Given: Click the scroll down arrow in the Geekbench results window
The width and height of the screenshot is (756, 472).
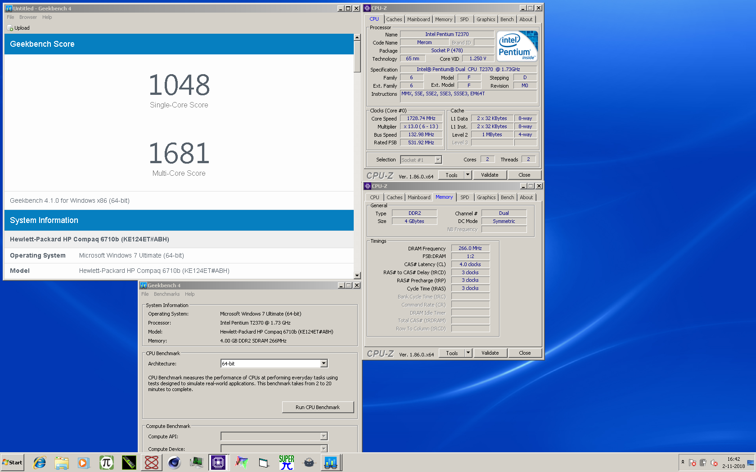Looking at the screenshot, I should (x=357, y=276).
